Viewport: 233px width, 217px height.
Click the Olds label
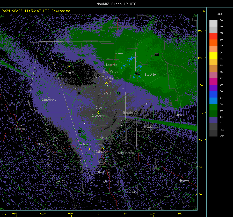click(x=99, y=108)
